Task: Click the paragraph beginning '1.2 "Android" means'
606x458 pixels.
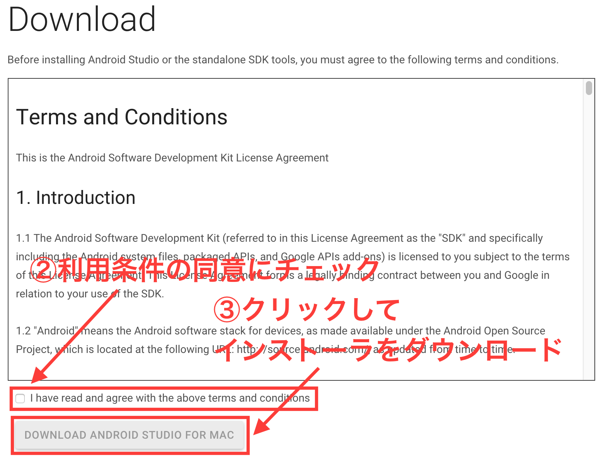Action: pyautogui.click(x=281, y=340)
